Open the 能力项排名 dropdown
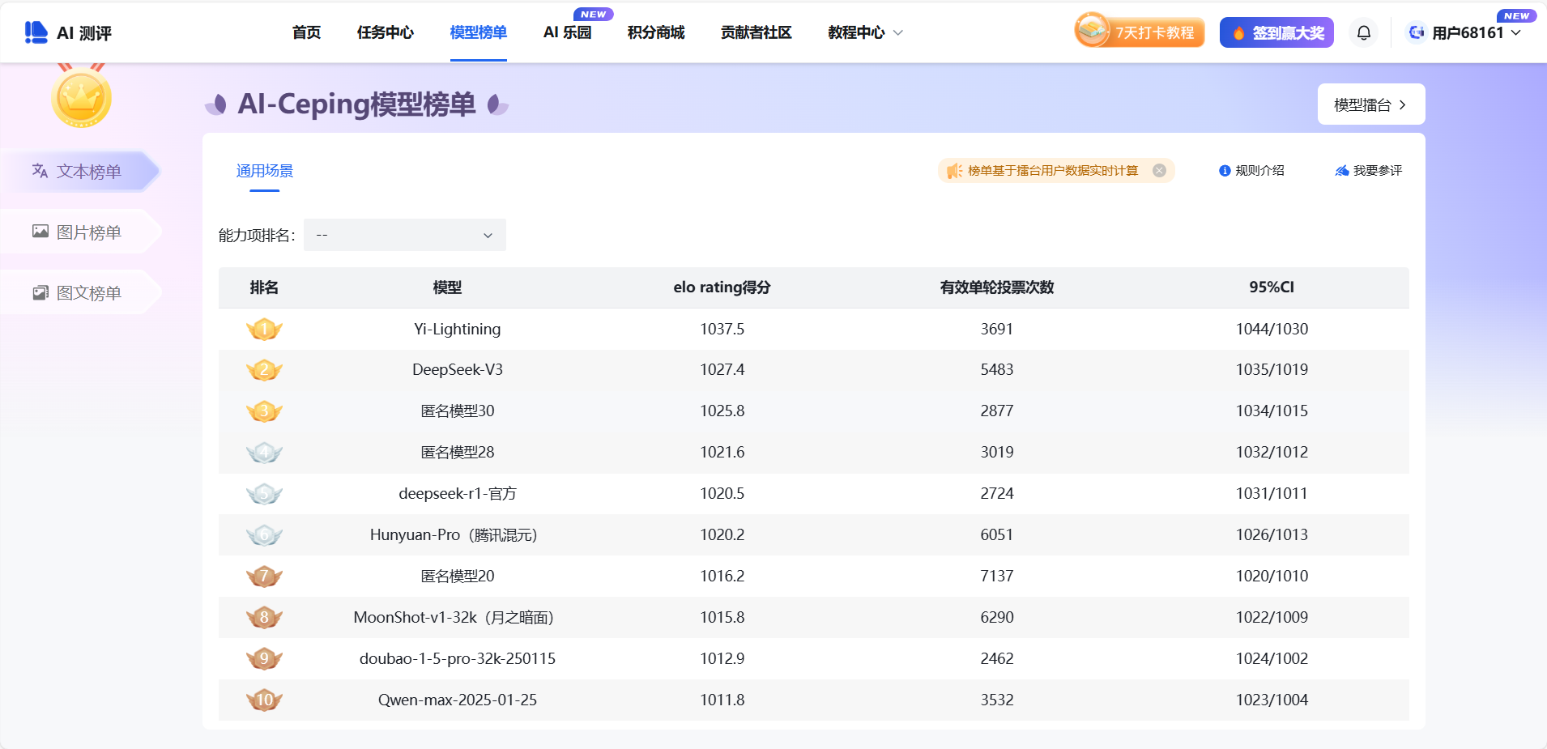 point(405,235)
